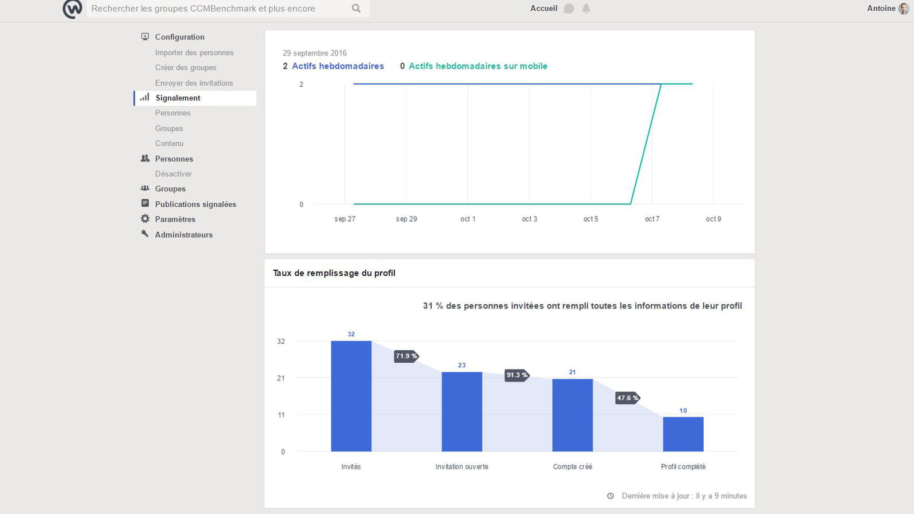The width and height of the screenshot is (914, 514).
Task: Click the Signalement bar chart icon
Action: 145,98
